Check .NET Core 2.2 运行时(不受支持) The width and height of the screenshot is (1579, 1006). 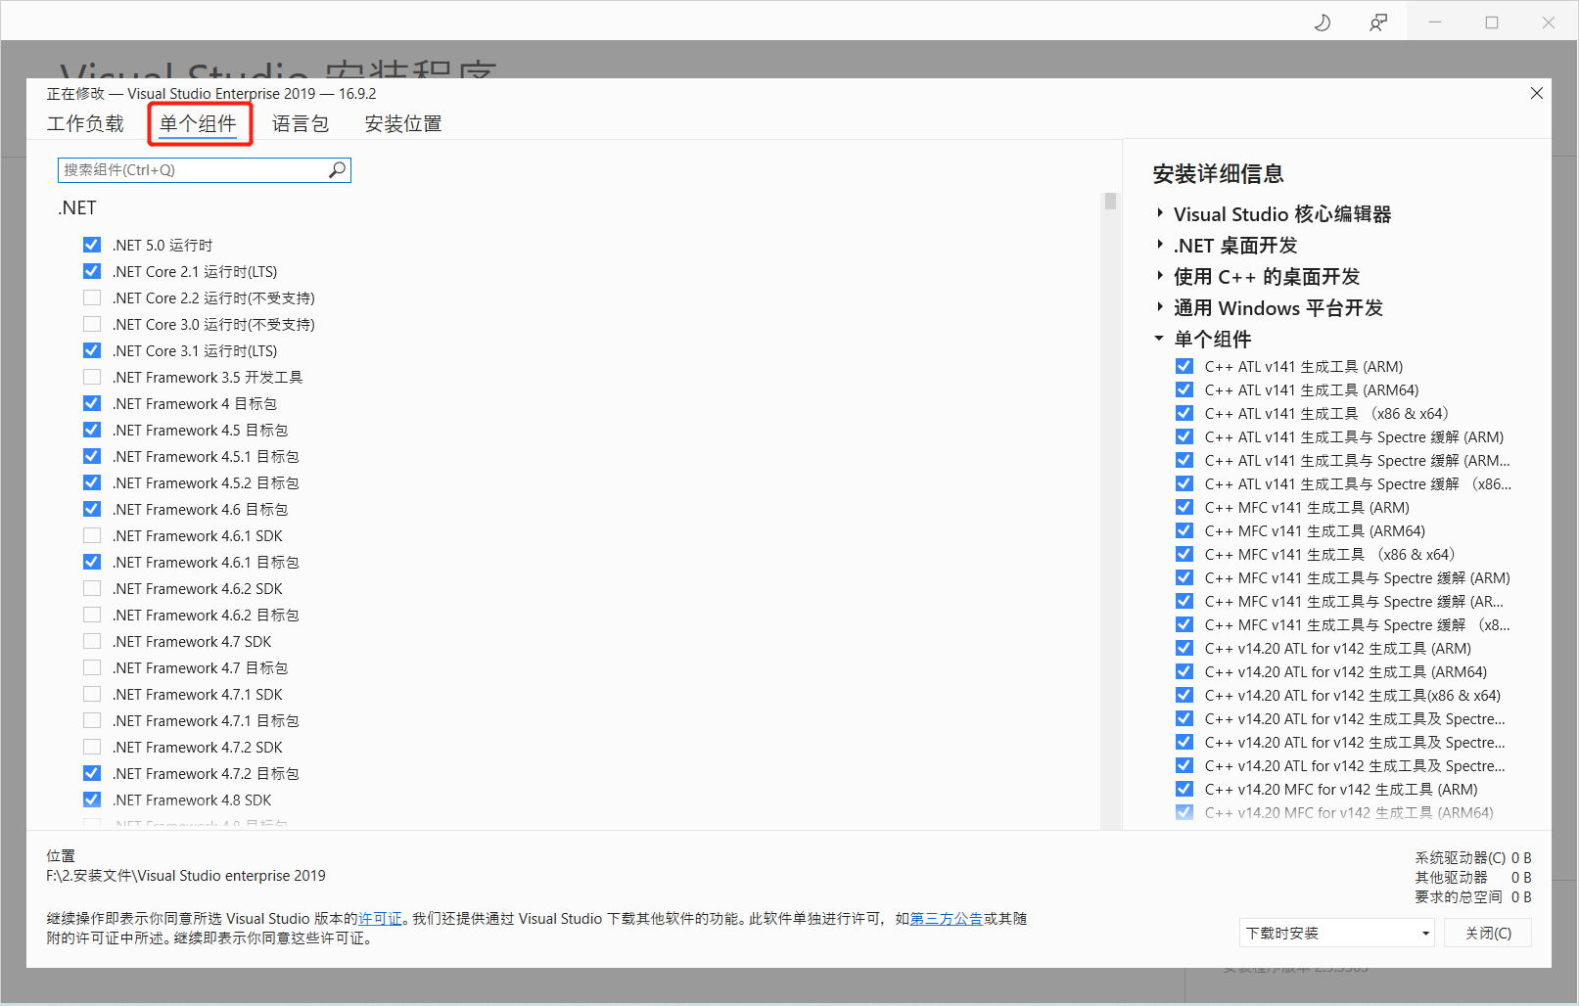[x=92, y=297]
